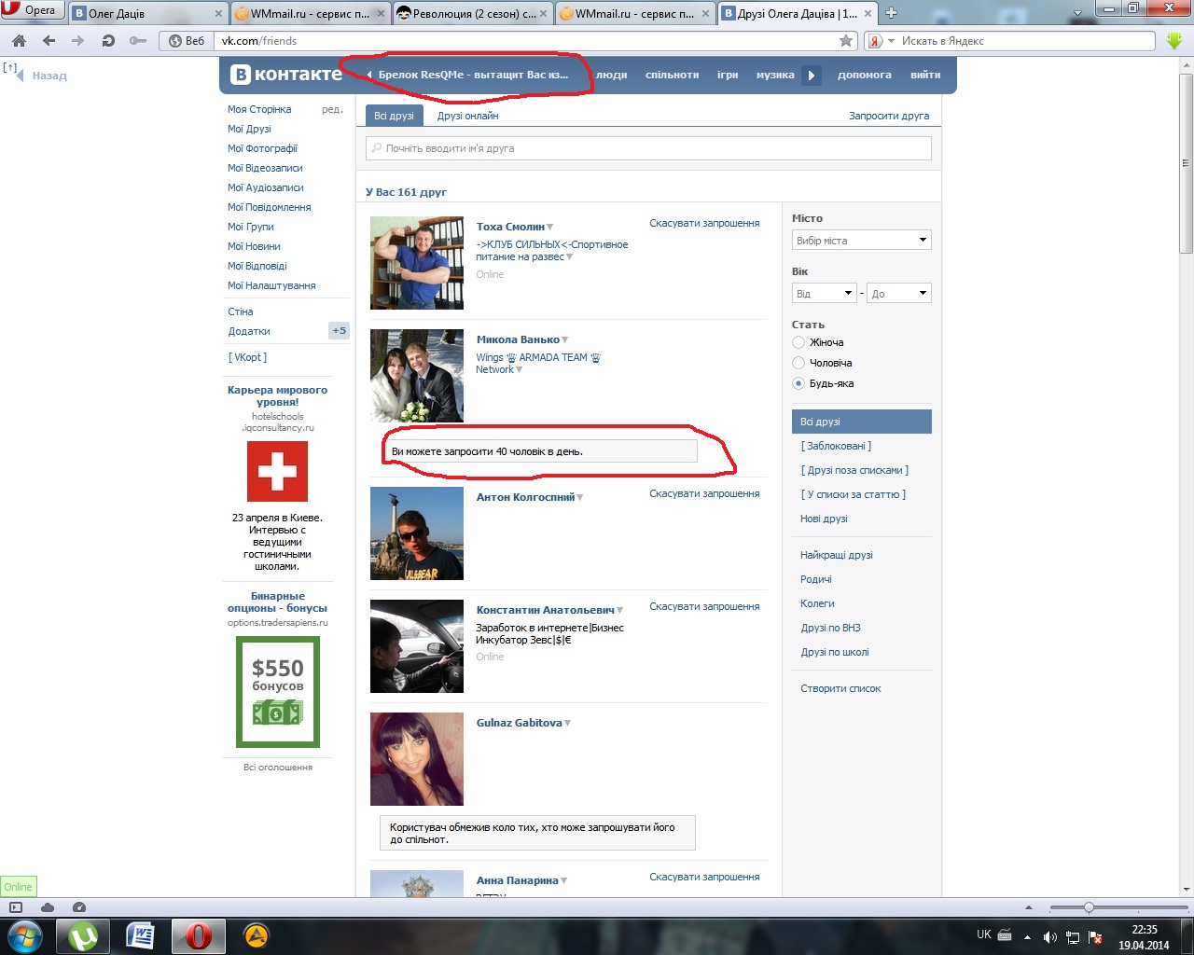Click the [ VKopt ] menu link
This screenshot has width=1194, height=955.
pyautogui.click(x=247, y=357)
